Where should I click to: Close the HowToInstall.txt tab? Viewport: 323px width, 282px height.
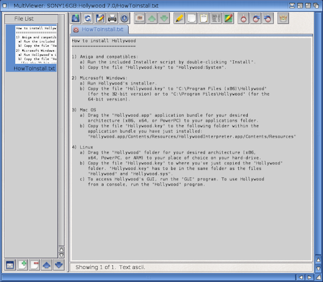76,30
